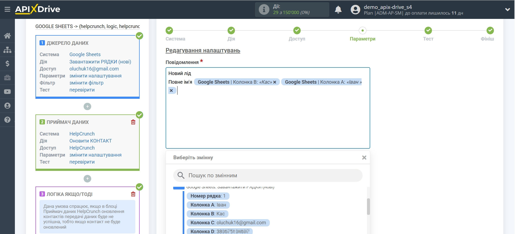Click the search magnifier icon
The width and height of the screenshot is (515, 234).
(181, 175)
